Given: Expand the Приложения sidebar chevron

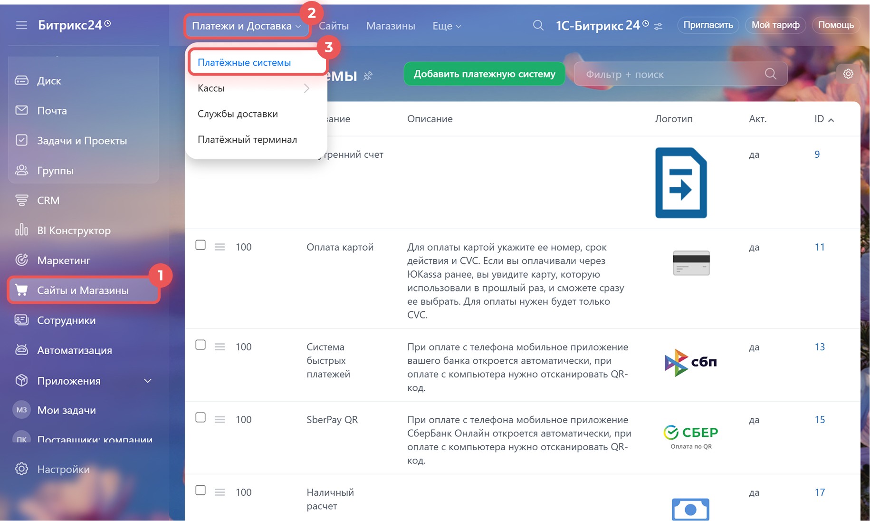Looking at the screenshot, I should [148, 381].
